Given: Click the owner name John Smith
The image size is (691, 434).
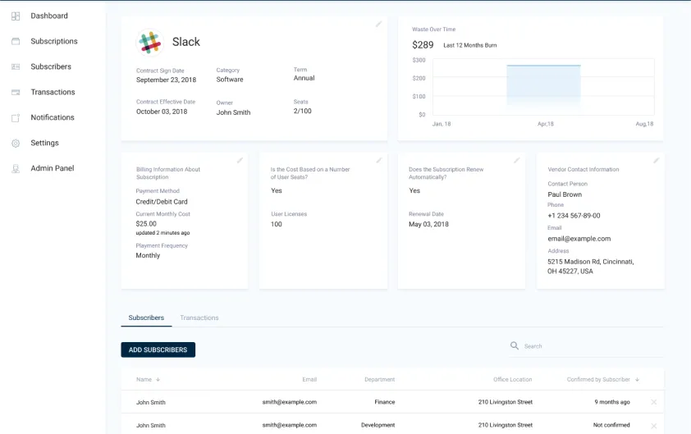Looking at the screenshot, I should point(233,112).
